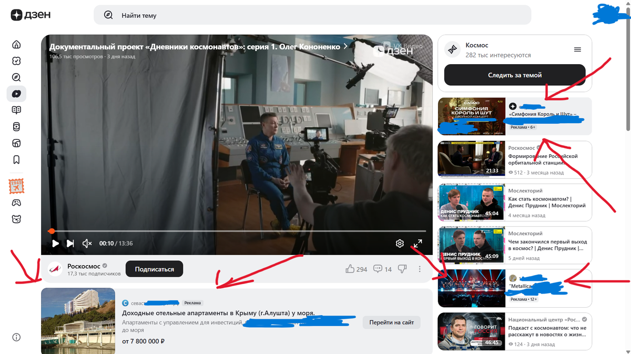This screenshot has width=631, height=354.
Task: Open the info icon at sidebar bottom
Action: point(16,337)
